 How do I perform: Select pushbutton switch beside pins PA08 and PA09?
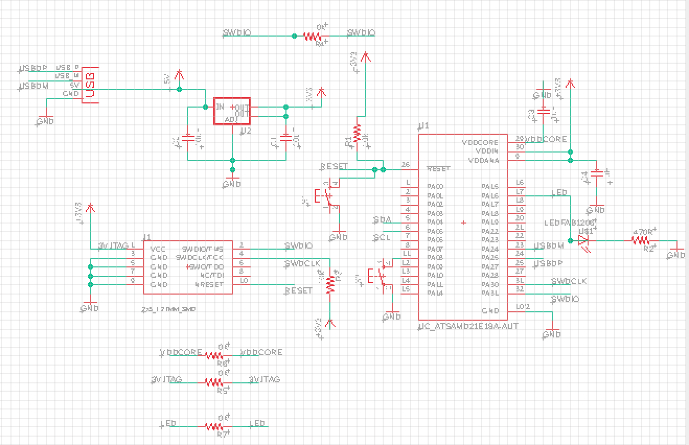pyautogui.click(x=381, y=275)
